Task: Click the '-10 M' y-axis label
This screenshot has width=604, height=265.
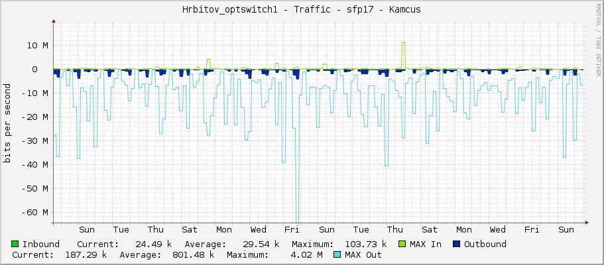Action: [35, 93]
